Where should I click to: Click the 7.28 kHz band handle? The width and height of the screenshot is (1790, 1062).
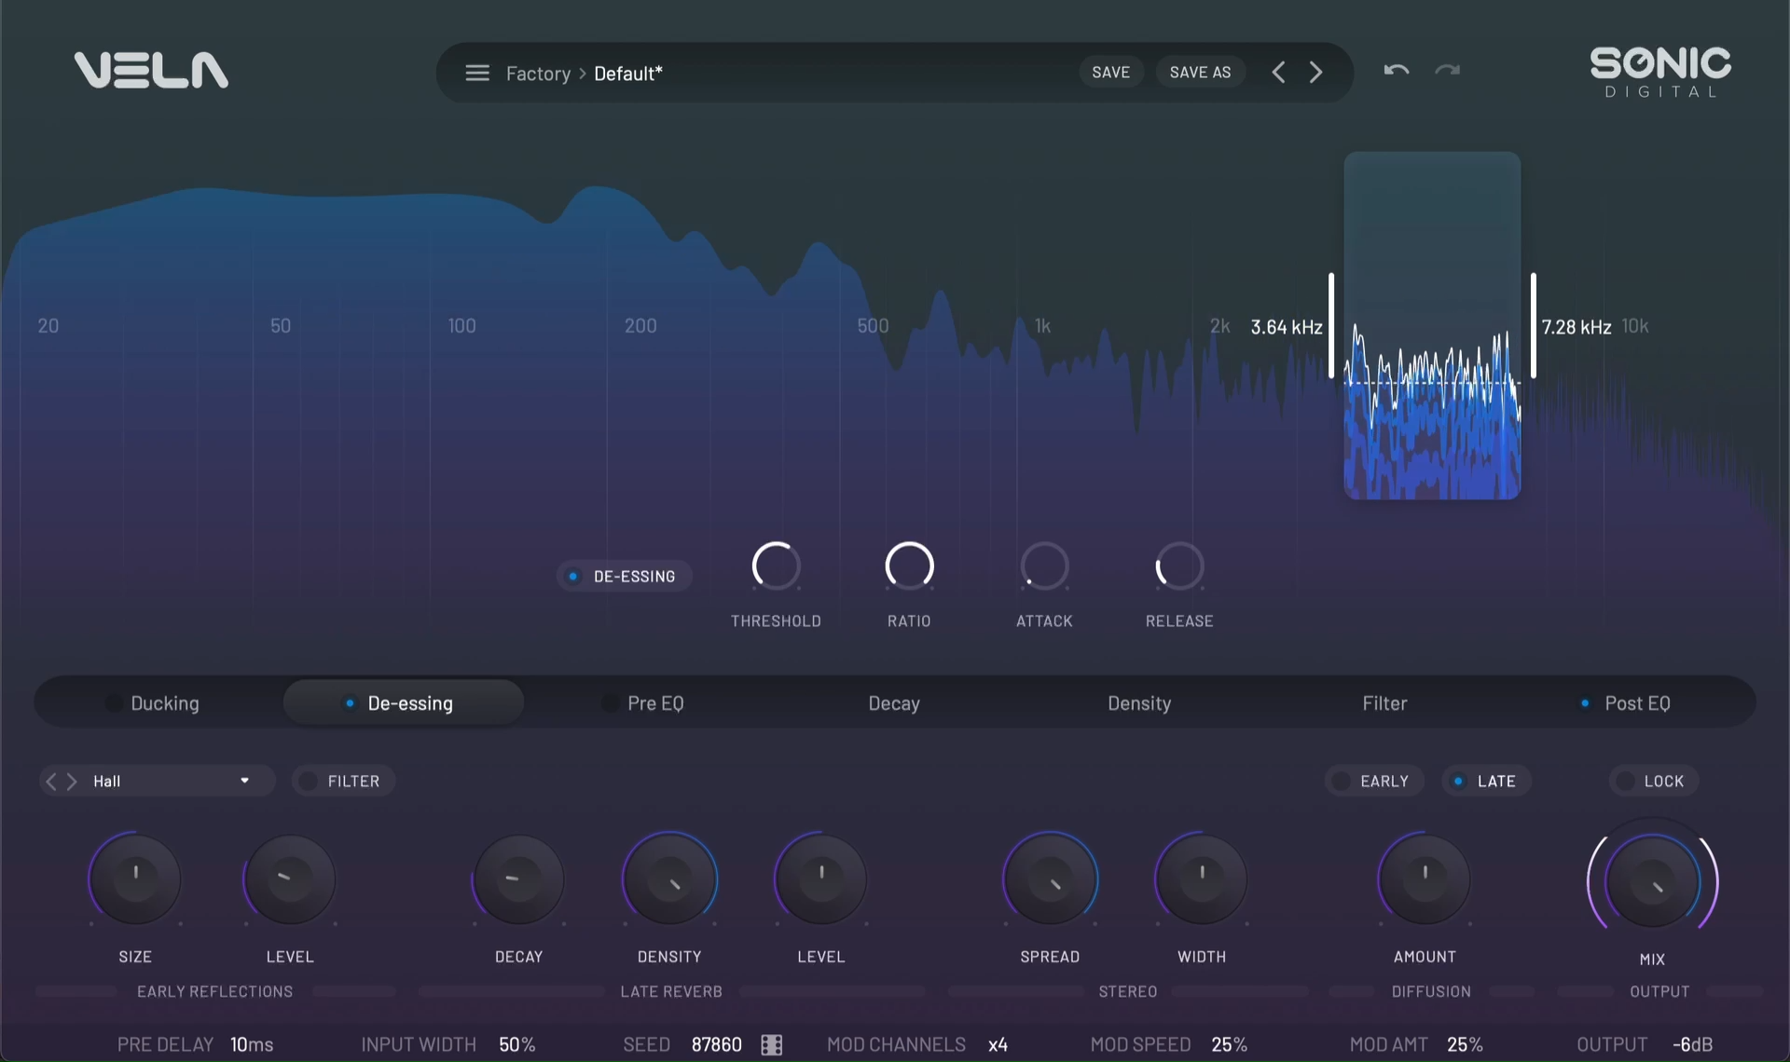coord(1533,326)
